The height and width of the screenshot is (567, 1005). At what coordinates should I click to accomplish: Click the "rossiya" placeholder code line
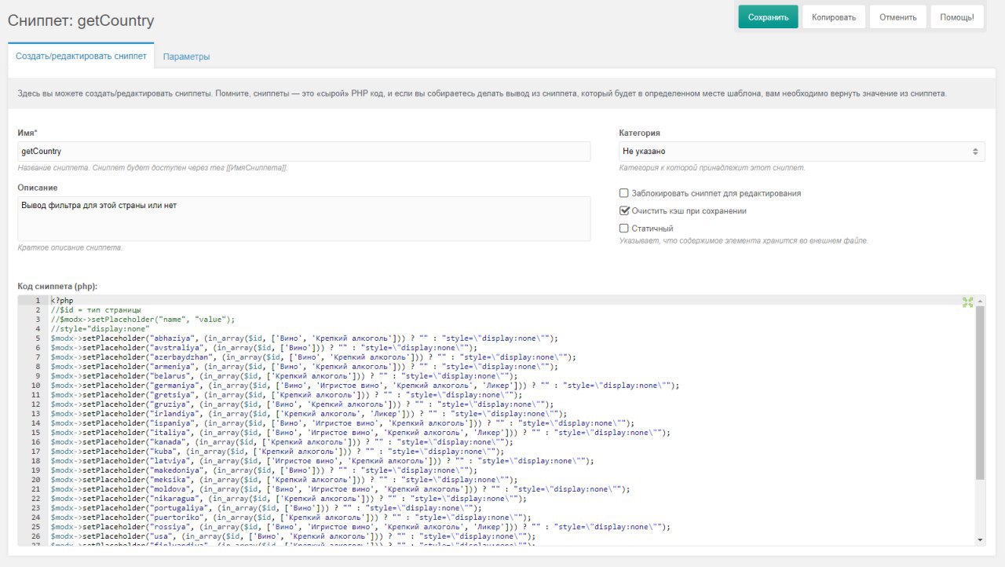click(359, 527)
